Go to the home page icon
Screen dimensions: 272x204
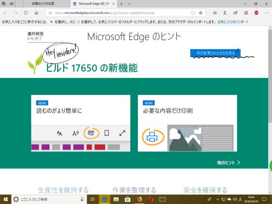[x=36, y=13]
